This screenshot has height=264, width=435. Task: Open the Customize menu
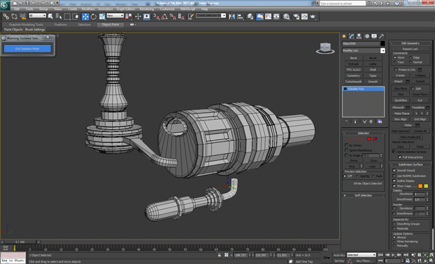point(167,9)
